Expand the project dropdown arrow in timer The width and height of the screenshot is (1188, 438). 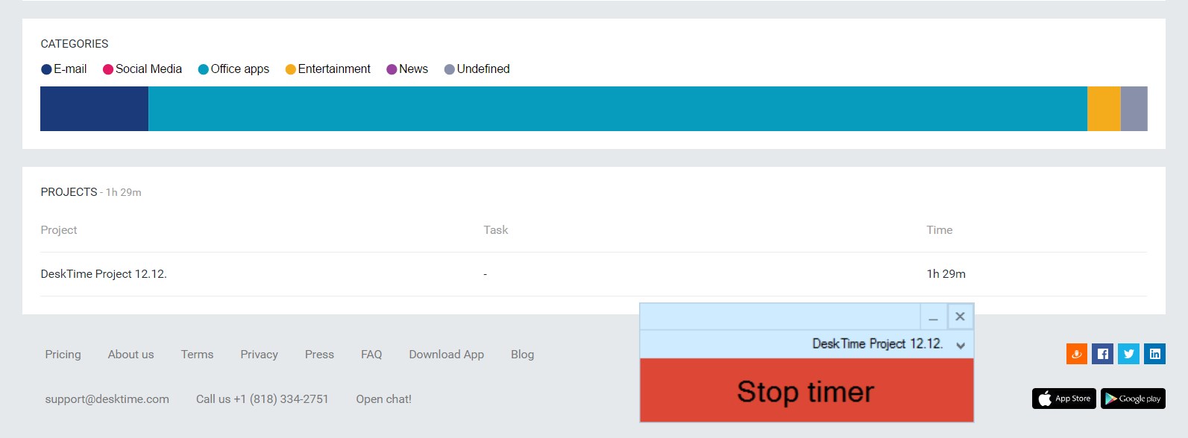click(x=961, y=345)
